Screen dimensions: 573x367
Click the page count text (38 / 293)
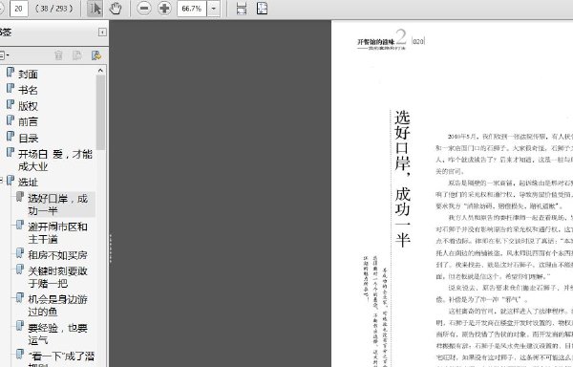click(54, 8)
